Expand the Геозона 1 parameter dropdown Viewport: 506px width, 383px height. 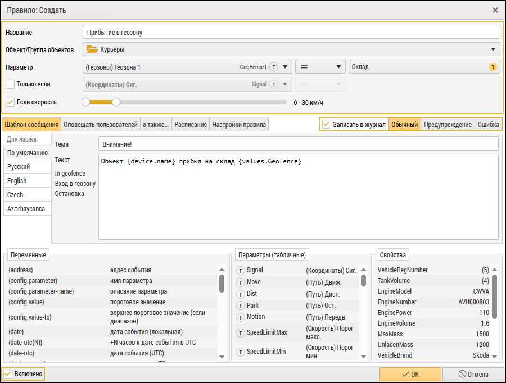click(286, 67)
